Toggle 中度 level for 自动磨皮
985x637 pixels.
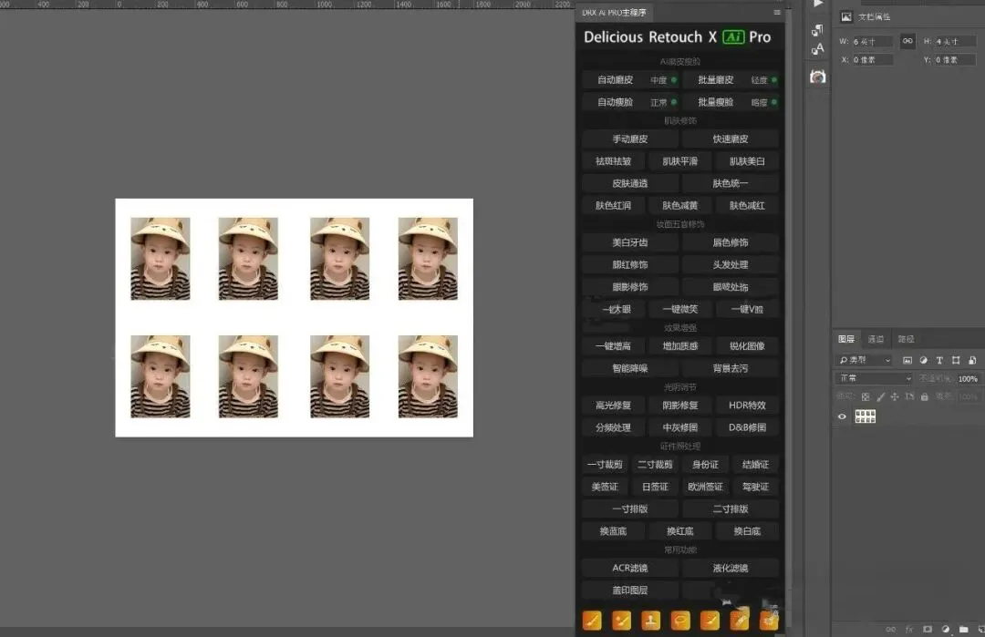663,80
